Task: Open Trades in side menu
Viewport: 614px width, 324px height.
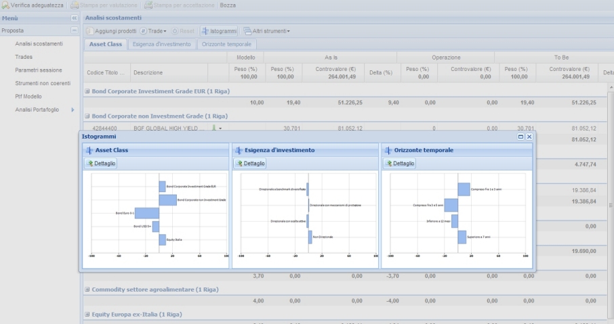Action: (x=24, y=57)
